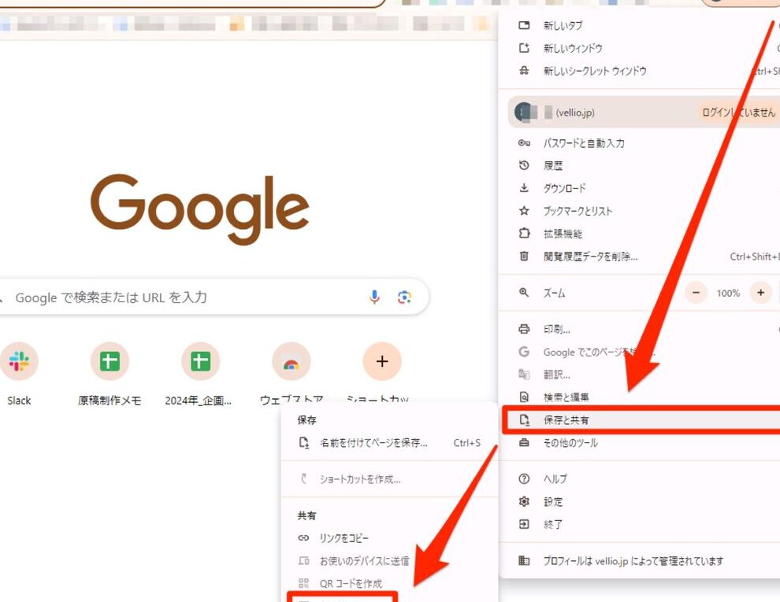The height and width of the screenshot is (602, 780).
Task: Click the gear icon next to 設定
Action: (523, 501)
